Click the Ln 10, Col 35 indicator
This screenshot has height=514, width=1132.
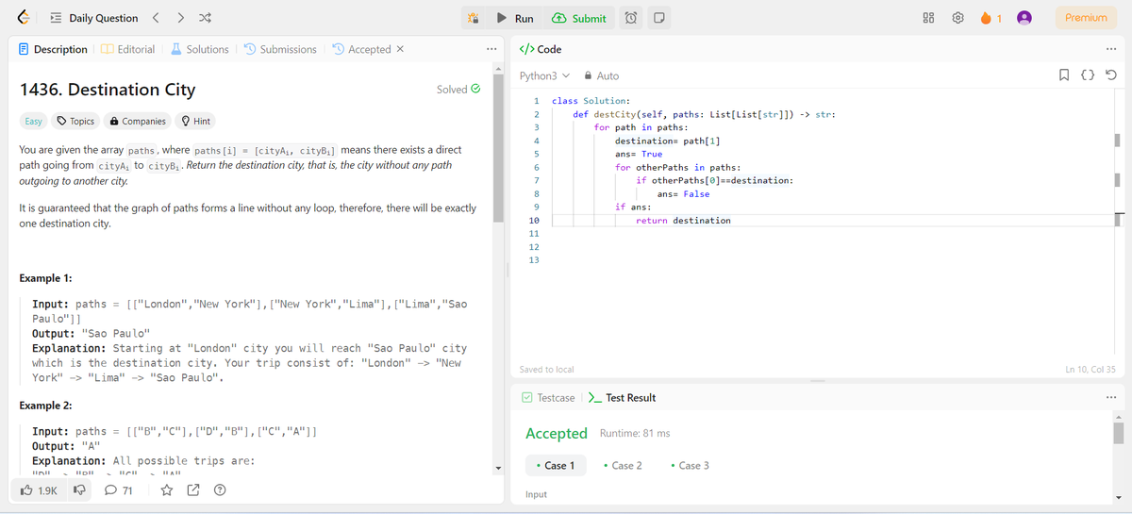click(x=1090, y=370)
